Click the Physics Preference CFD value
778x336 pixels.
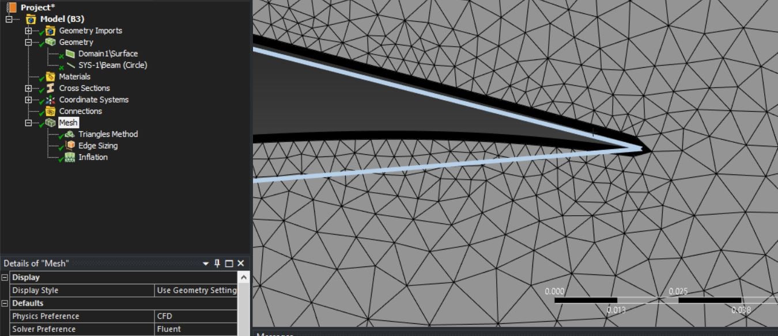[x=196, y=316]
